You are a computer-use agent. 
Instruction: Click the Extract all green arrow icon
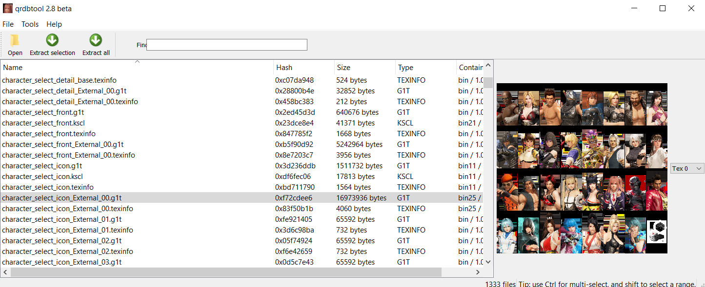[96, 40]
